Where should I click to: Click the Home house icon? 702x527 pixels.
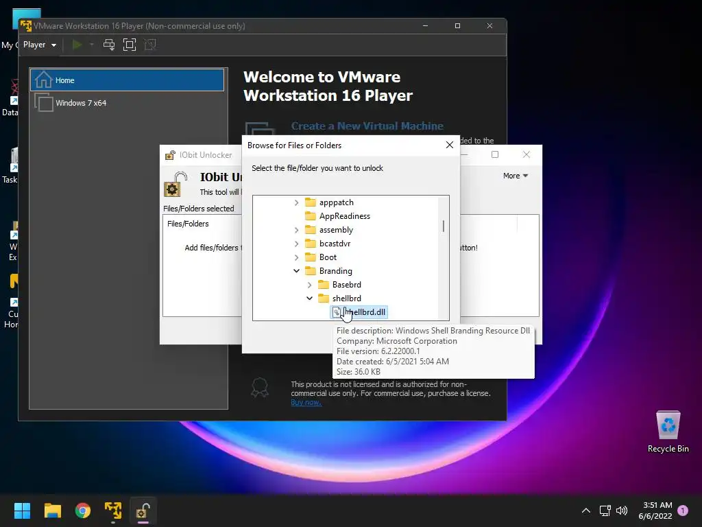(43, 80)
